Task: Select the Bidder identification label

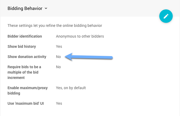Action: (x=25, y=36)
